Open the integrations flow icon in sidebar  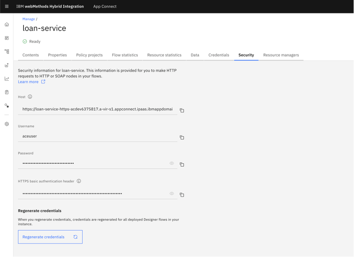[x=6, y=51]
